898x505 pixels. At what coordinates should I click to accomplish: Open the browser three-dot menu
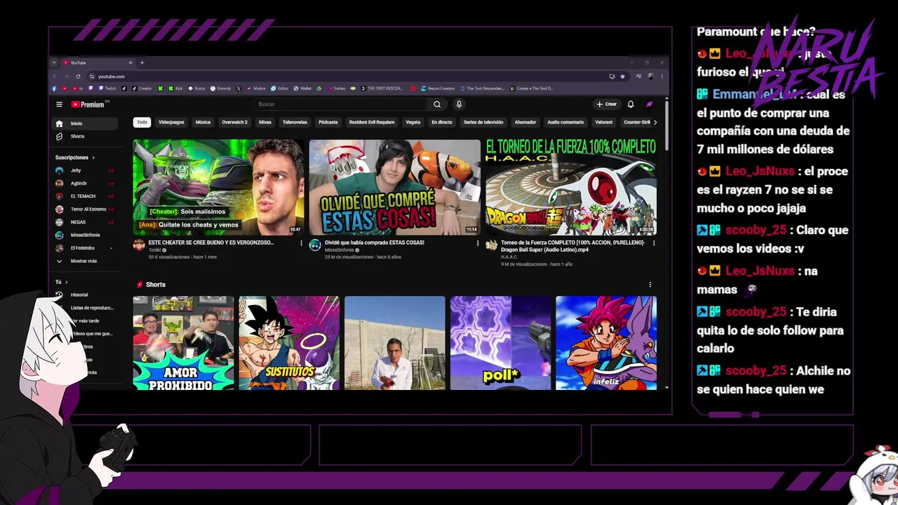pos(662,76)
